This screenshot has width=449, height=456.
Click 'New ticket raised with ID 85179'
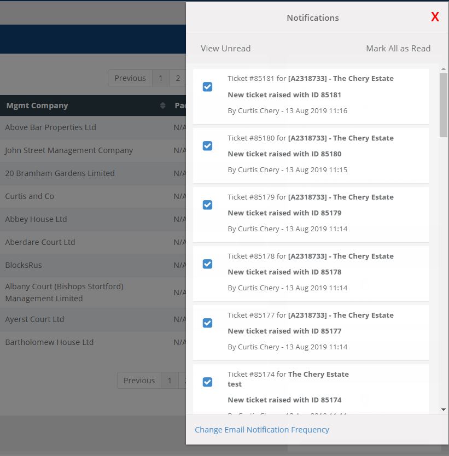[x=284, y=213]
